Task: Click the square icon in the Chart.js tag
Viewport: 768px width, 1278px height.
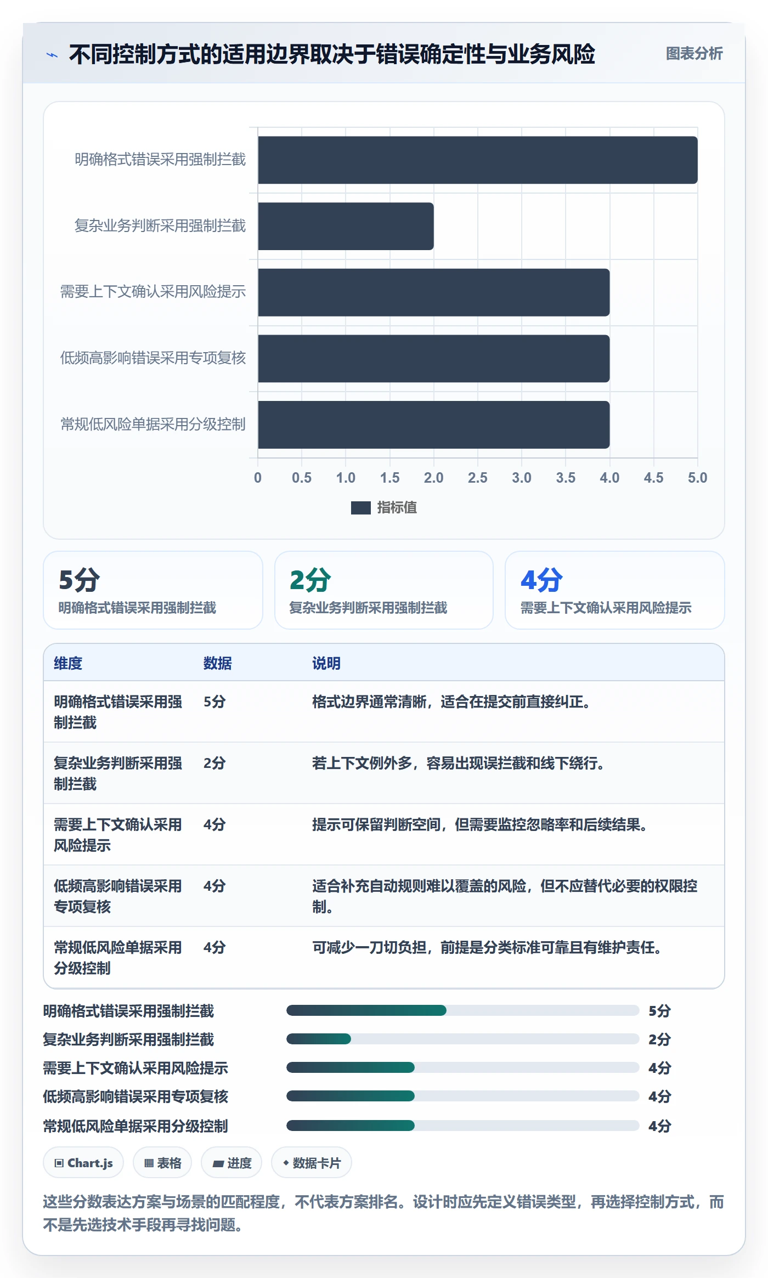Action: pyautogui.click(x=59, y=1163)
